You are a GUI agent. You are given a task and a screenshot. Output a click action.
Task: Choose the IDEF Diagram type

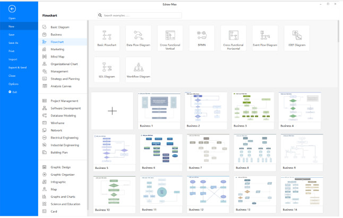tap(297, 38)
